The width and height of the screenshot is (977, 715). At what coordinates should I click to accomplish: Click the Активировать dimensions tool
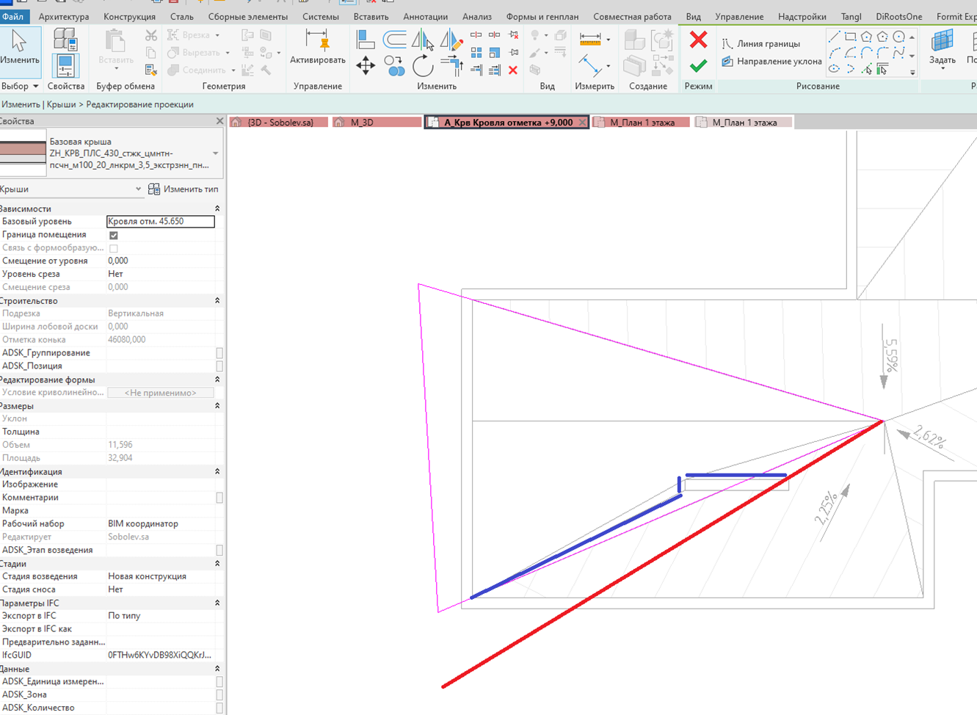317,48
